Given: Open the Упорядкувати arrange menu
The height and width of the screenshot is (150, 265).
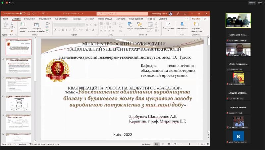Looking at the screenshot, I should (x=139, y=26).
